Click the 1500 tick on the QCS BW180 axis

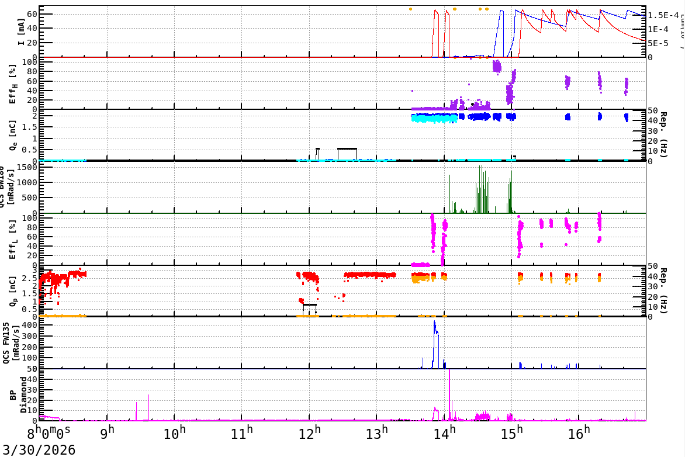[x=27, y=167]
